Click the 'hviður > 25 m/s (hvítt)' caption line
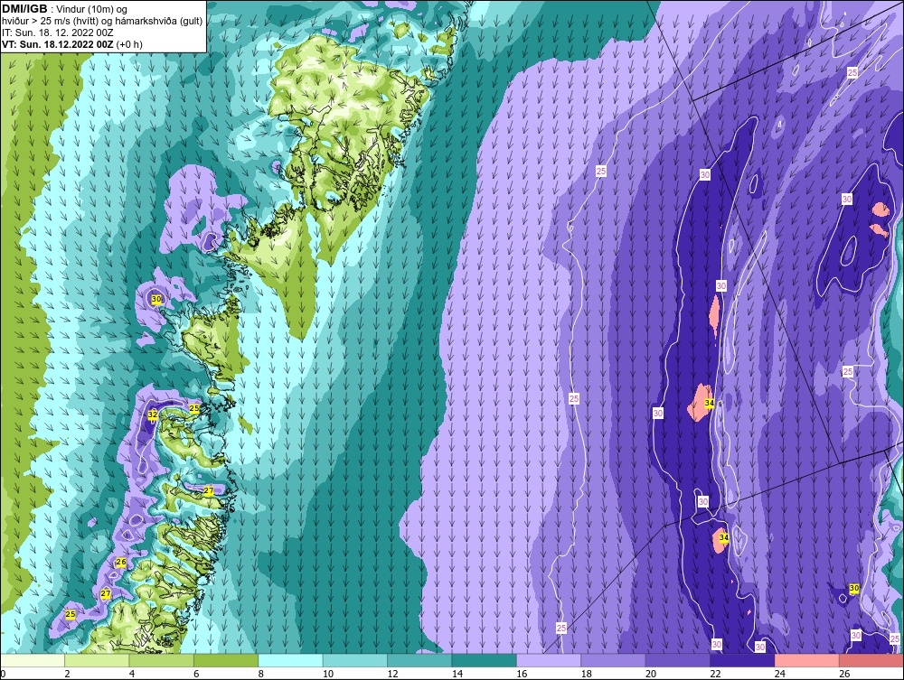 102,22
